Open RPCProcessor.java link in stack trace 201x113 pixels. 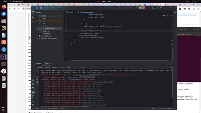point(70,77)
